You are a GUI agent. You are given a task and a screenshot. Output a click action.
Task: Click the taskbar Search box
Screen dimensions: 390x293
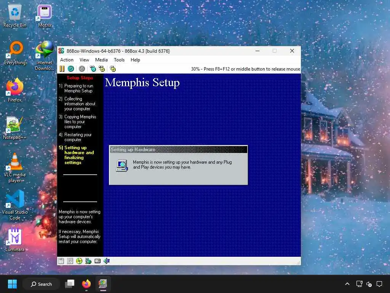[41, 284]
